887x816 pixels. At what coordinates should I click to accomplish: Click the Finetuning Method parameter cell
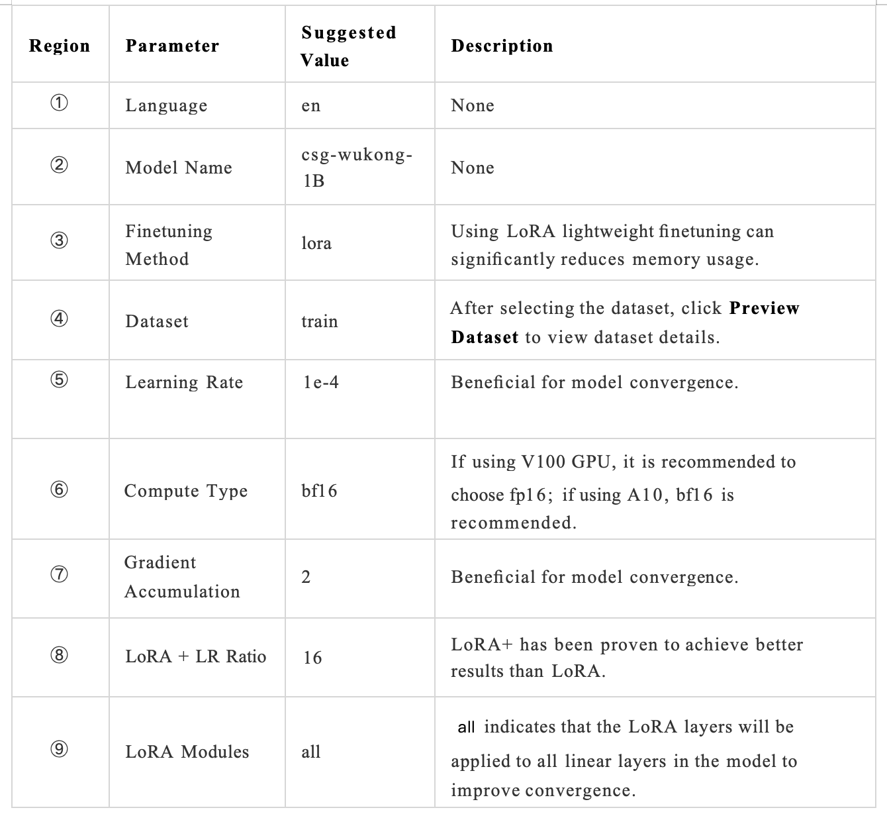click(169, 244)
